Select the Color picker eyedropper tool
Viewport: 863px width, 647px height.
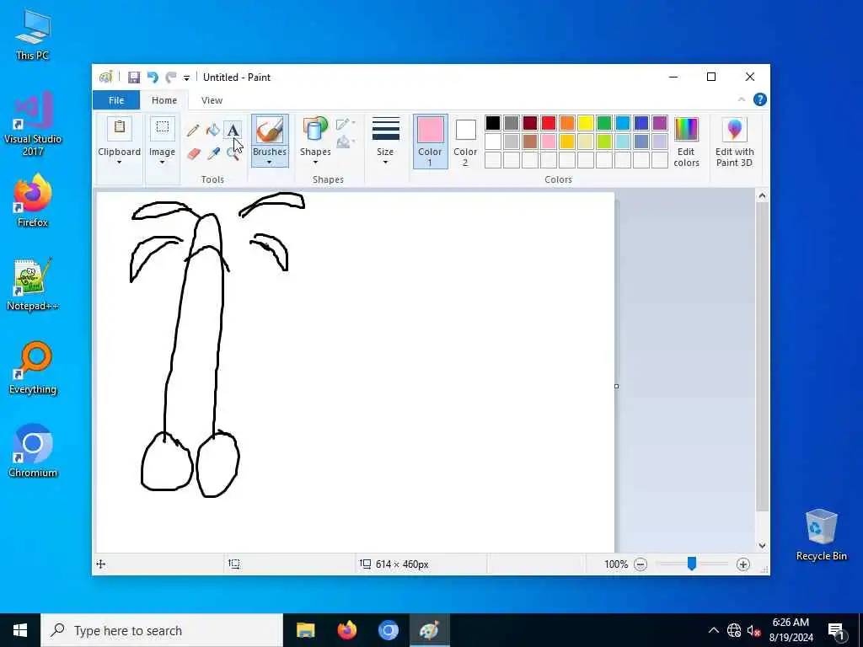[x=213, y=153]
